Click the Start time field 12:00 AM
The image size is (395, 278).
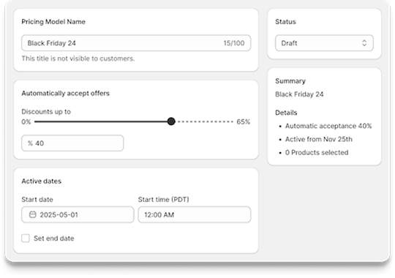click(x=195, y=215)
